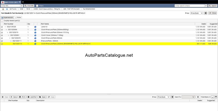
Task: Open the Enter VIN dropdown arrow
Action: pos(22,6)
